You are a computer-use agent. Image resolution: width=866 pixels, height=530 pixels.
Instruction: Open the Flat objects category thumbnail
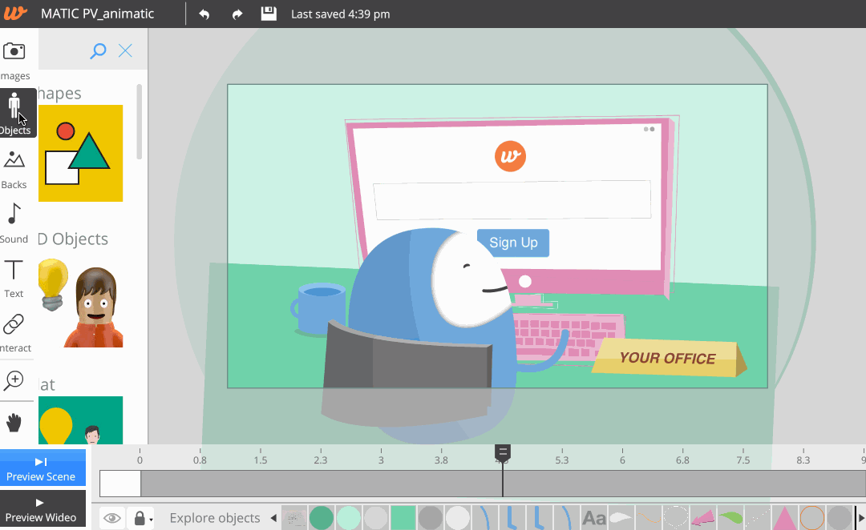(x=81, y=420)
